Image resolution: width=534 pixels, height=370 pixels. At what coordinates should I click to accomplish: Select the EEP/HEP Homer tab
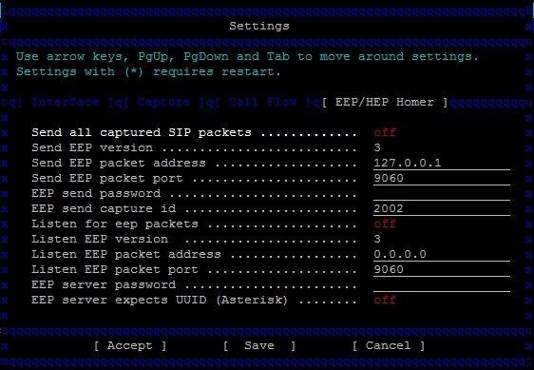pyautogui.click(x=385, y=102)
